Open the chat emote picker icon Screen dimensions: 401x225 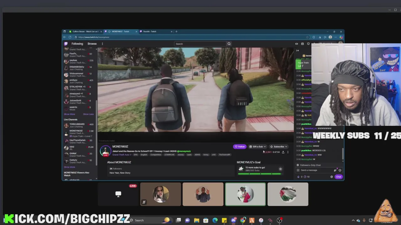340,170
